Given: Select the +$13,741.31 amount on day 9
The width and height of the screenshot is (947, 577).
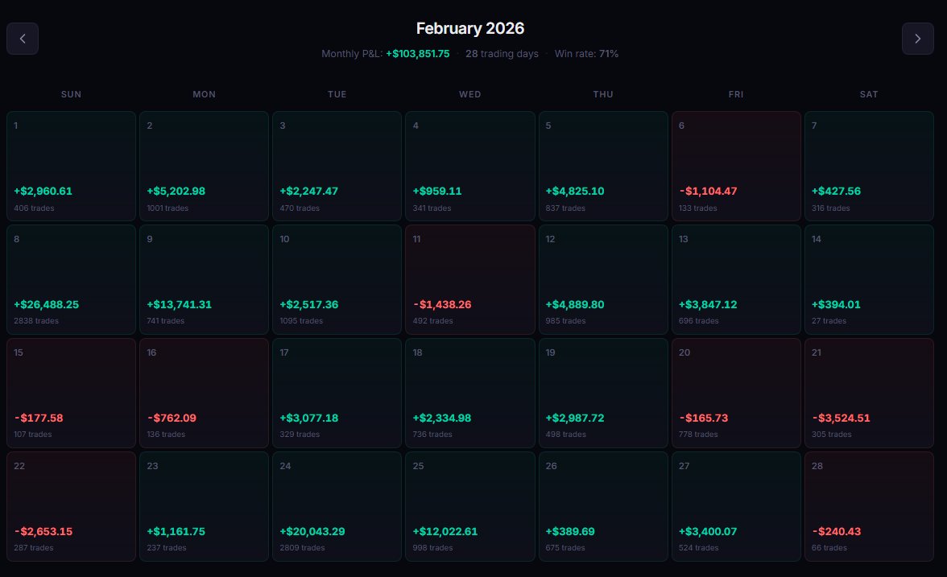Looking at the screenshot, I should 180,305.
